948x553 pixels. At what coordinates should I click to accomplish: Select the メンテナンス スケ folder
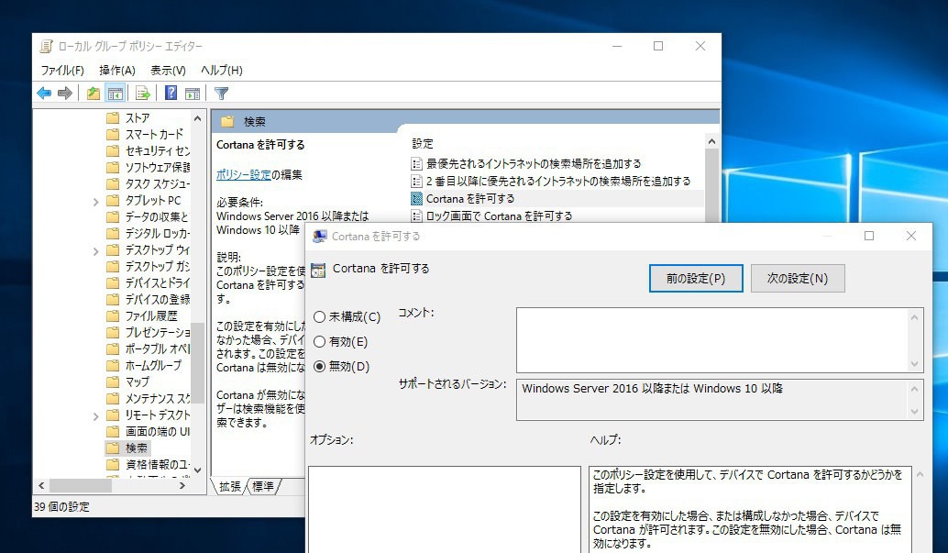(x=149, y=398)
